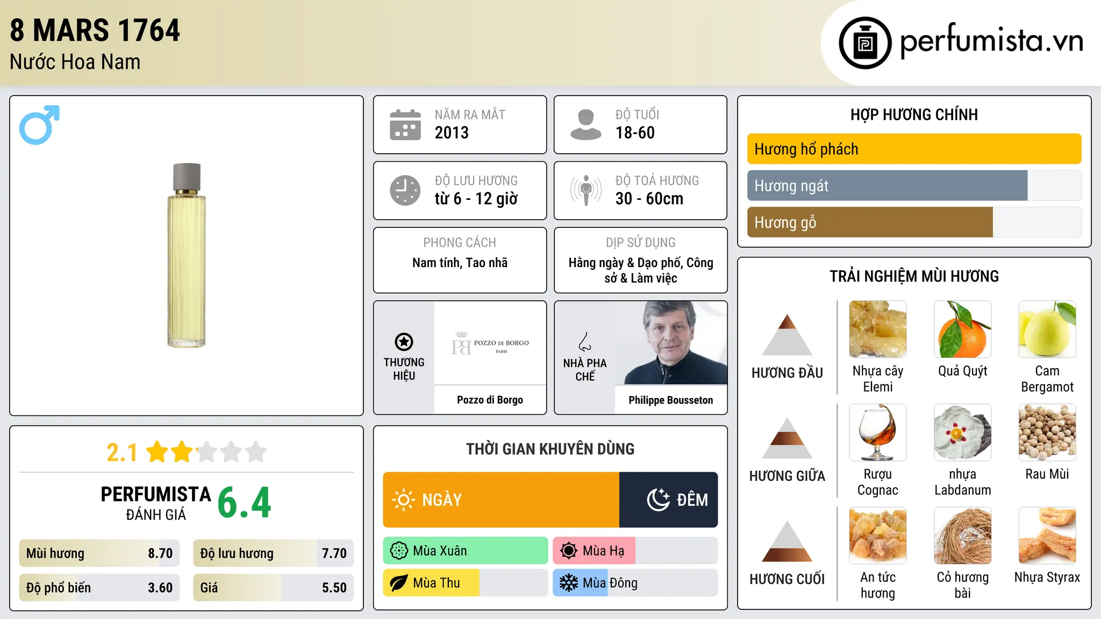The image size is (1101, 619).
Task: Click the release year 2013
Action: tap(452, 133)
